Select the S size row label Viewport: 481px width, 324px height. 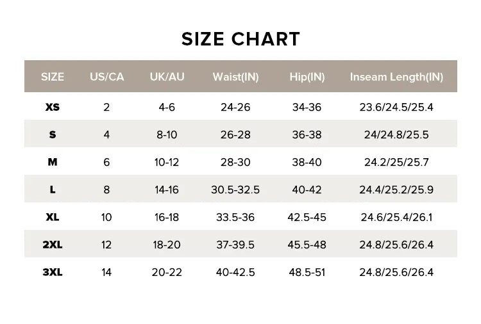53,134
